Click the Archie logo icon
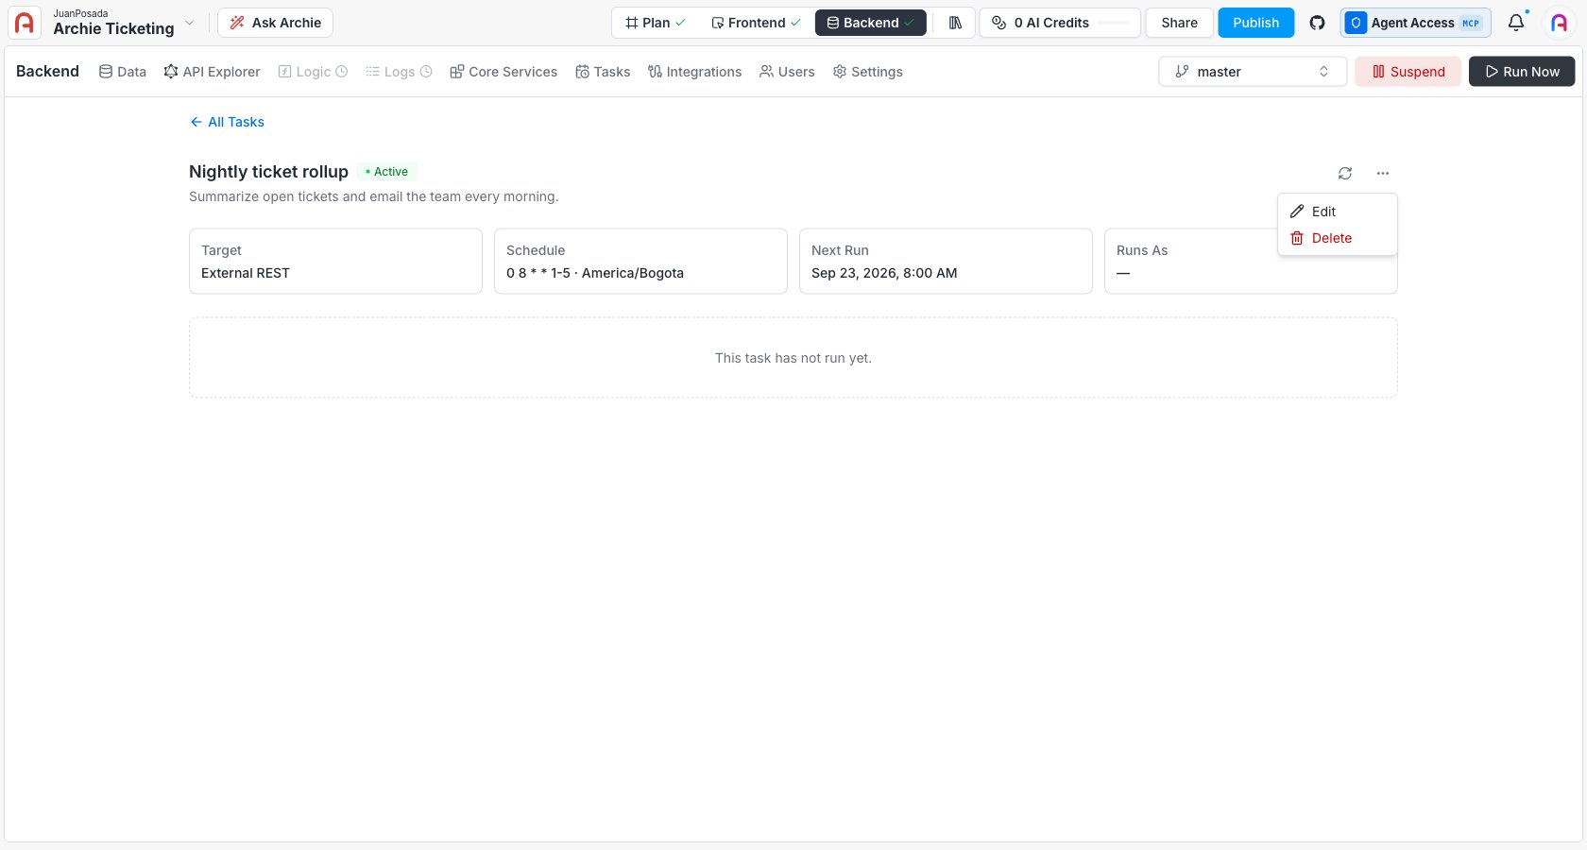1587x850 pixels. [25, 23]
